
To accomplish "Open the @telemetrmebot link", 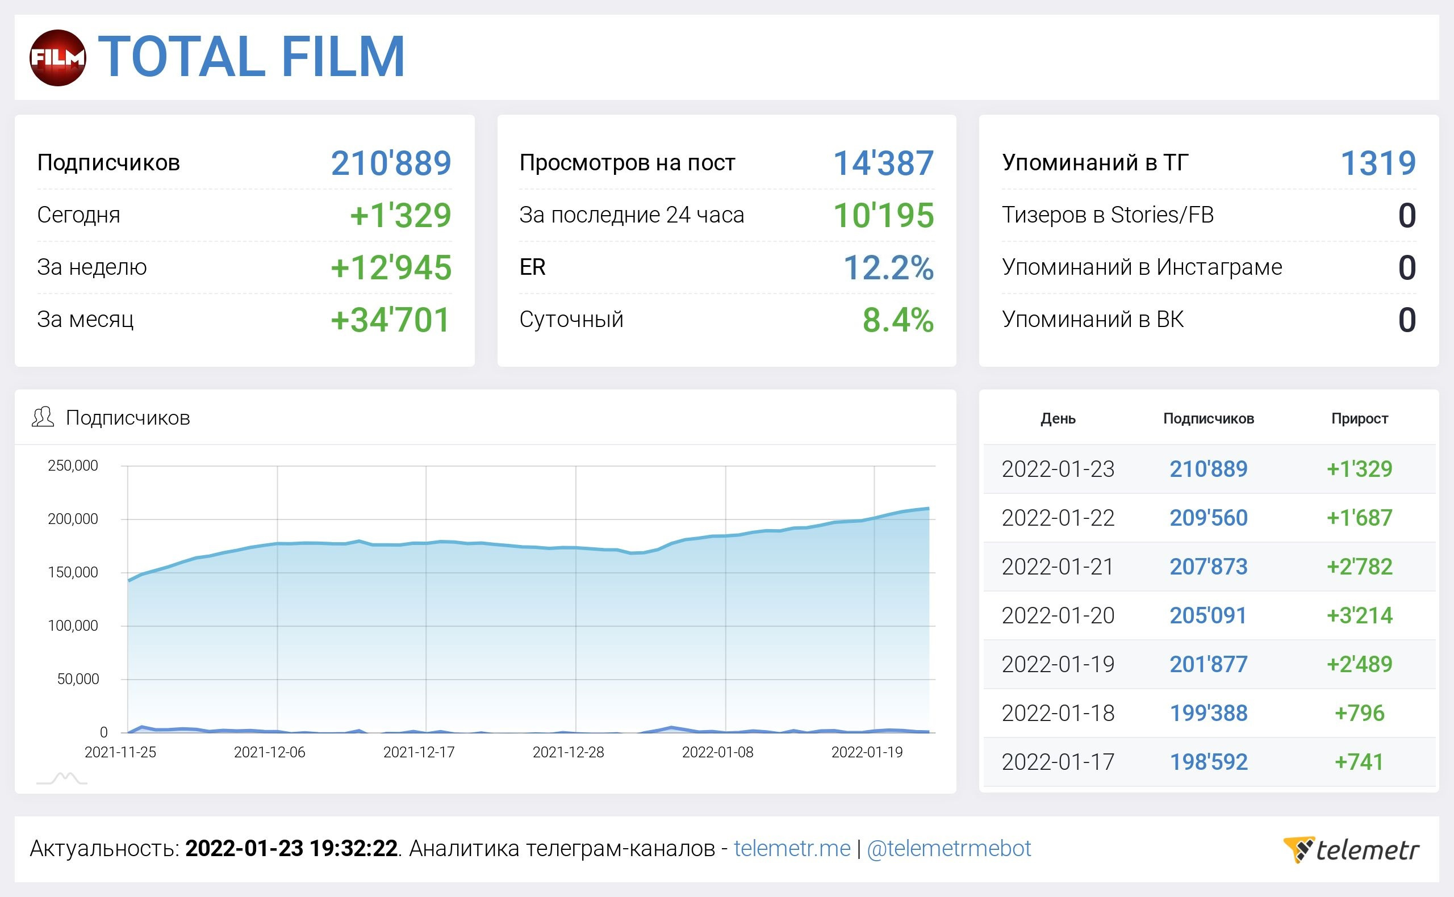I will pyautogui.click(x=949, y=849).
